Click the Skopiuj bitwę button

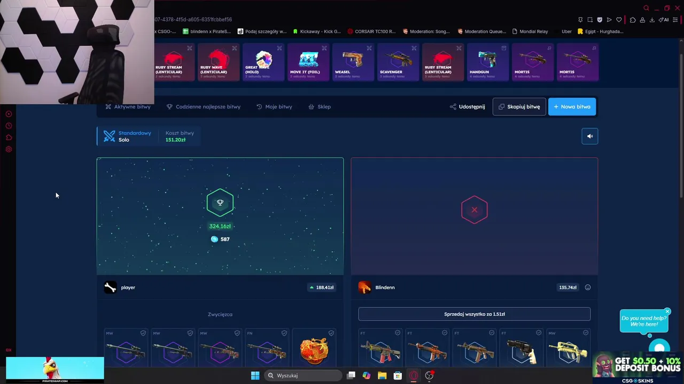(519, 107)
